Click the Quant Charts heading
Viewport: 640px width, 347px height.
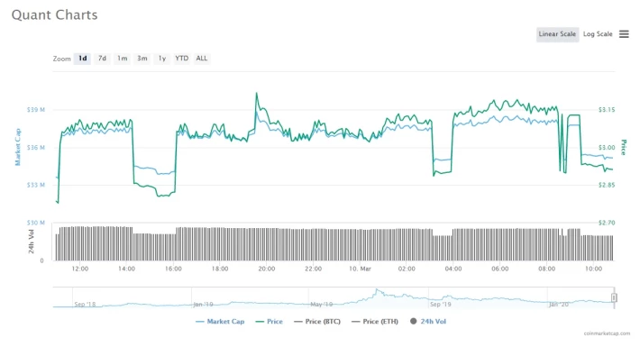(55, 15)
